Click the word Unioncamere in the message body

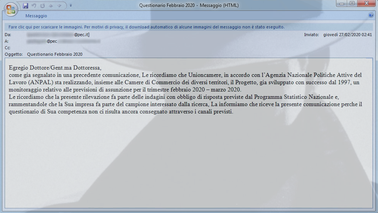205,75
